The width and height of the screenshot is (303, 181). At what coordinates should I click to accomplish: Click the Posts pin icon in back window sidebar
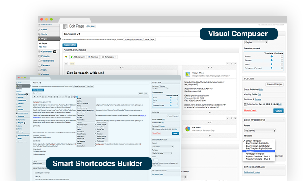[39, 29]
